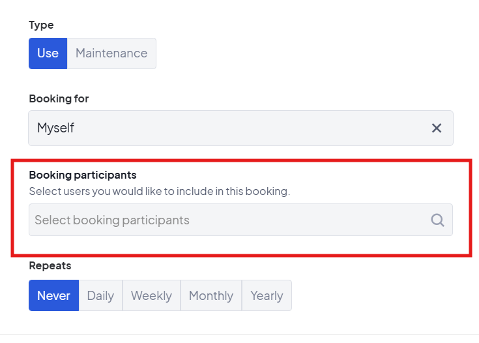Click the Repeats field label
The height and width of the screenshot is (343, 479).
[50, 265]
